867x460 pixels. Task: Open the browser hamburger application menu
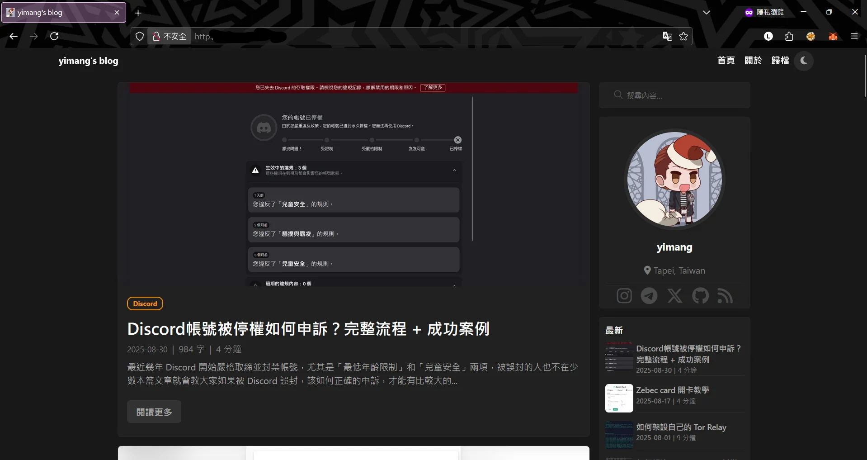[854, 36]
